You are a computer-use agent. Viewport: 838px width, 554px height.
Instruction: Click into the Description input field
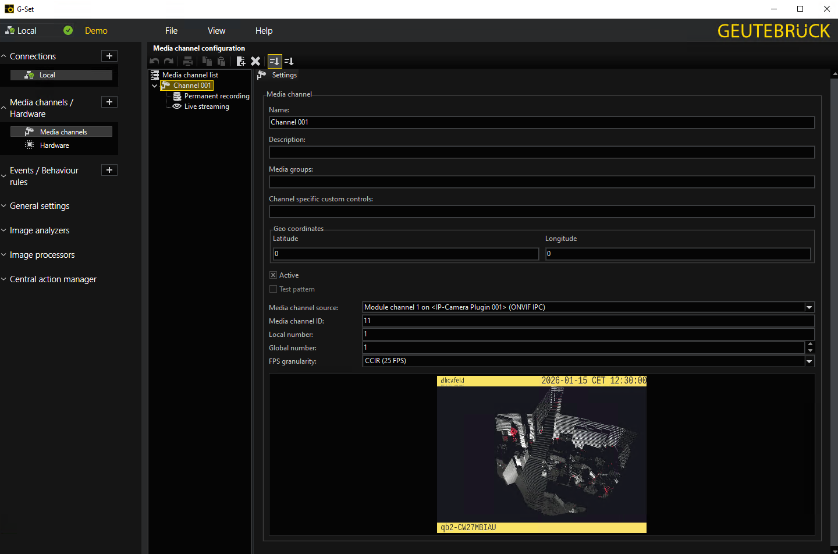tap(541, 152)
